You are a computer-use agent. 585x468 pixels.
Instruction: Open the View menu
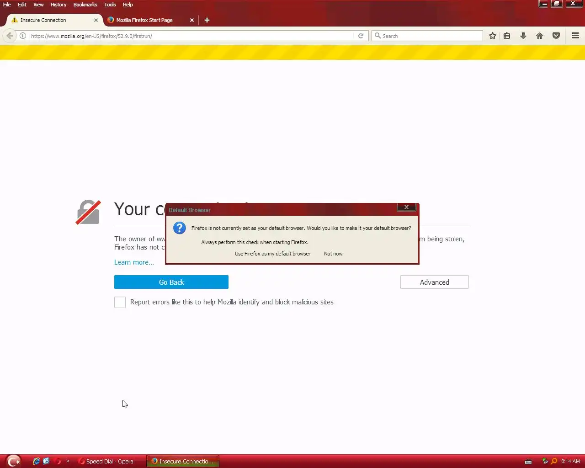pos(38,5)
